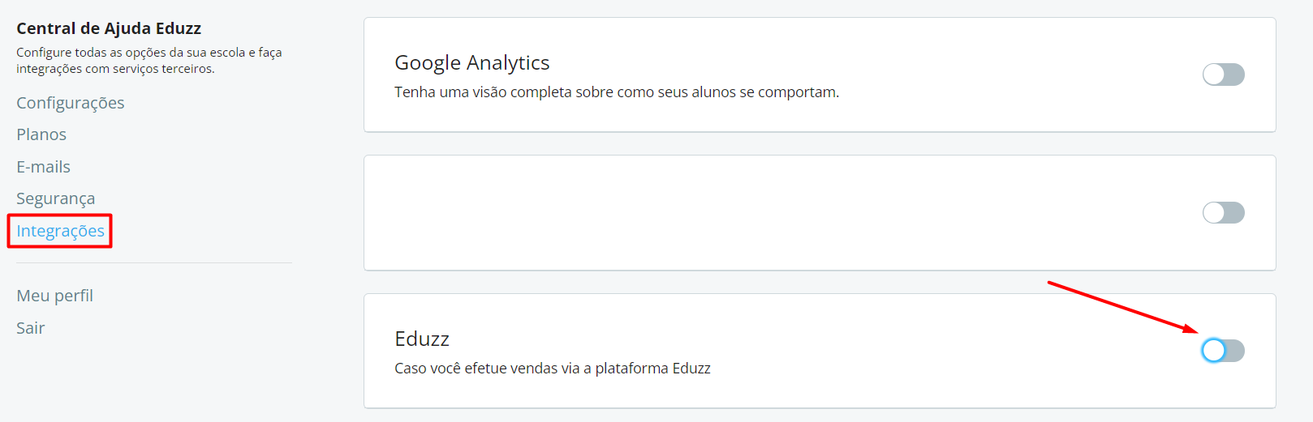The width and height of the screenshot is (1313, 422).
Task: Click the horizontal divider above Meu perfil
Action: click(154, 262)
